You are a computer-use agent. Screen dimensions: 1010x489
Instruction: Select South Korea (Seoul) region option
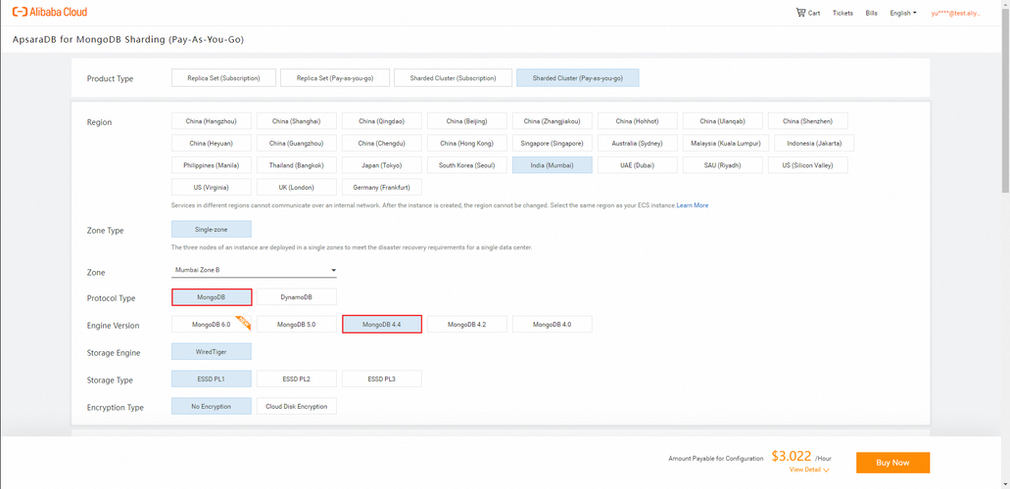point(467,165)
